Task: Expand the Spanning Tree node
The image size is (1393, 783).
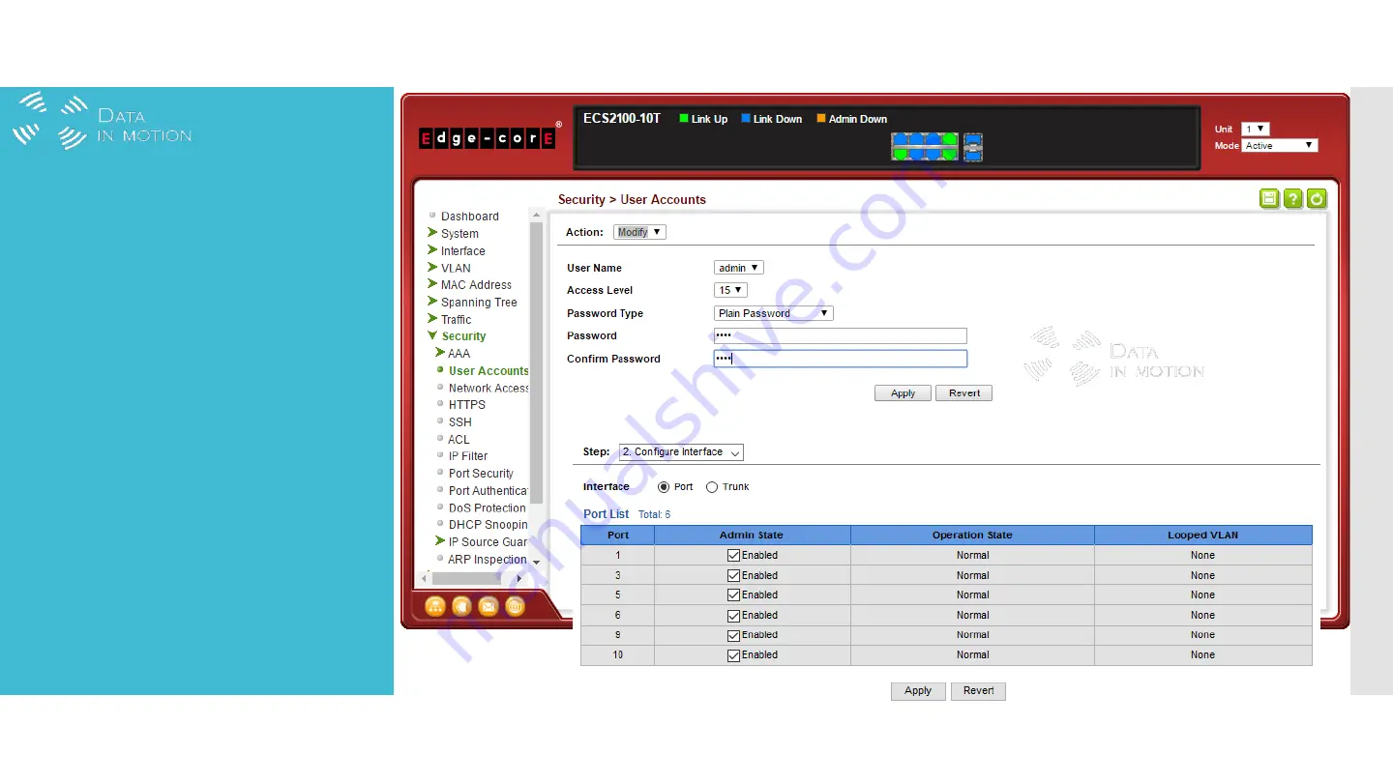Action: point(432,302)
